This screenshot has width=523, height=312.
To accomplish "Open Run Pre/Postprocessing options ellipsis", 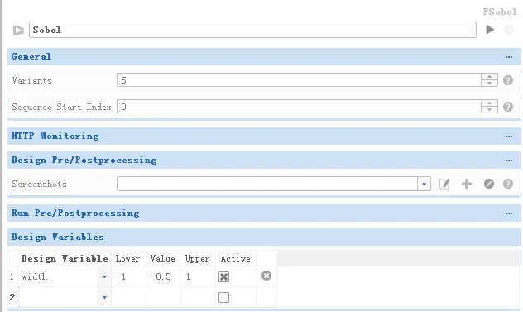I will 509,214.
